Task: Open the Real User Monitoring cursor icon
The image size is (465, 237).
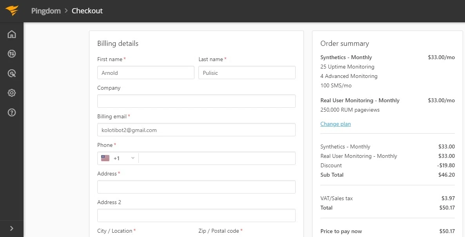Action: pyautogui.click(x=11, y=73)
